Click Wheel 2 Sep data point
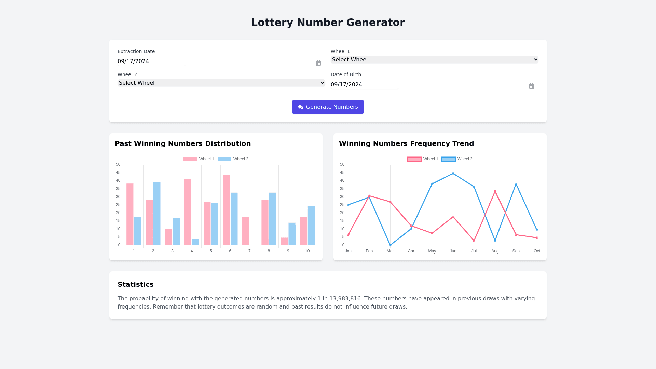The height and width of the screenshot is (369, 656). [516, 184]
